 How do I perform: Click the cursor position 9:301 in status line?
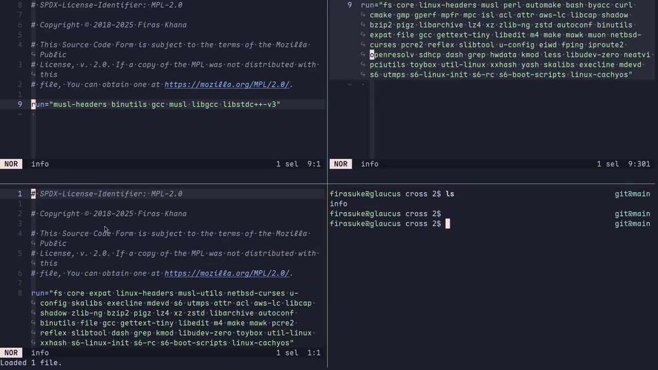coord(639,164)
